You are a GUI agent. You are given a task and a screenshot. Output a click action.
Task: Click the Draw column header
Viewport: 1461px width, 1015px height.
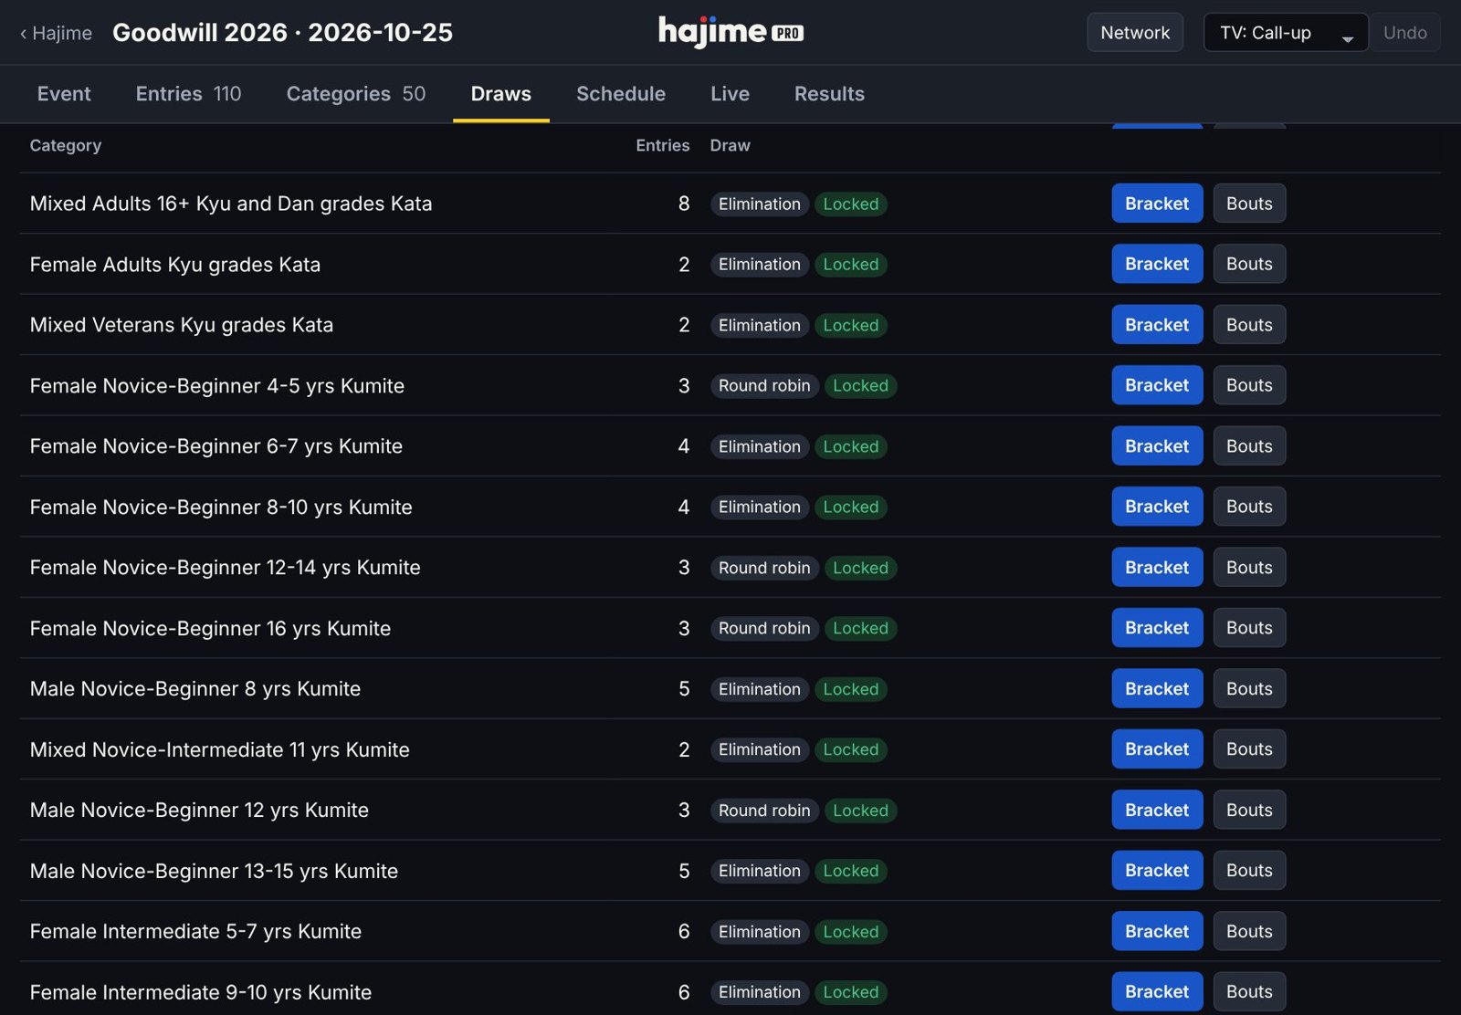[730, 145]
